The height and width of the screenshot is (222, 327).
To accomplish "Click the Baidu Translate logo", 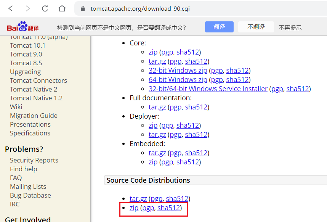I will pos(22,27).
